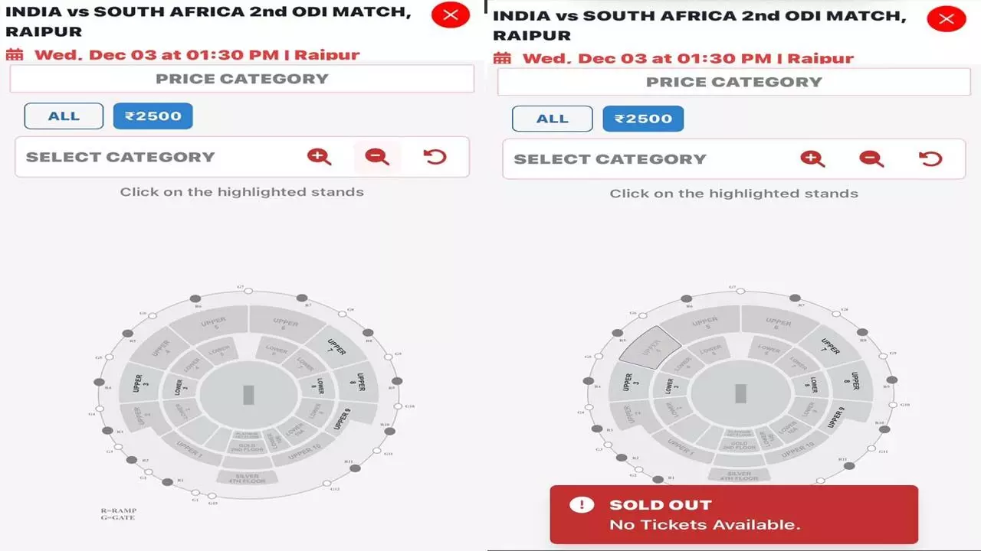The image size is (981, 551).
Task: Zoom out on the right panel's stadium map
Action: [871, 158]
